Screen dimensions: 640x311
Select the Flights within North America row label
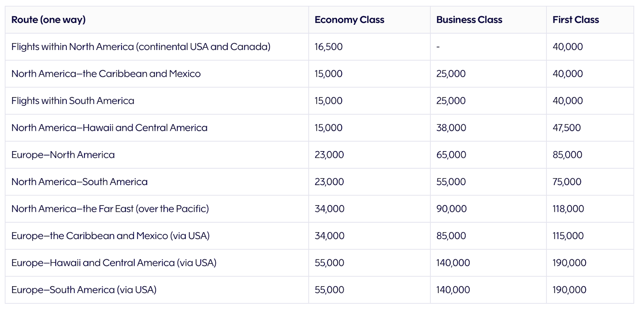141,47
